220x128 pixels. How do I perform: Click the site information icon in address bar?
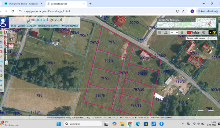tap(20, 11)
